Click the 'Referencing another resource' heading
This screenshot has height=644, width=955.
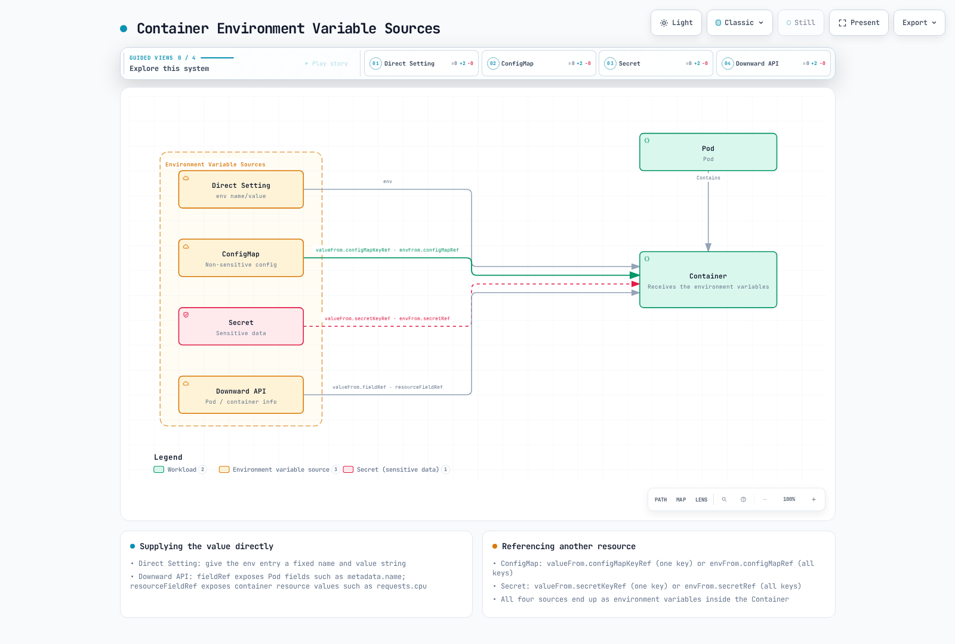[569, 546]
